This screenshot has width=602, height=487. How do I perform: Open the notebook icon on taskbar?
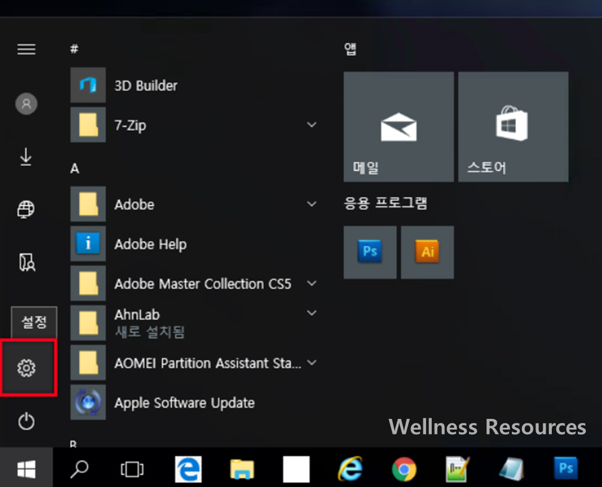pos(511,468)
